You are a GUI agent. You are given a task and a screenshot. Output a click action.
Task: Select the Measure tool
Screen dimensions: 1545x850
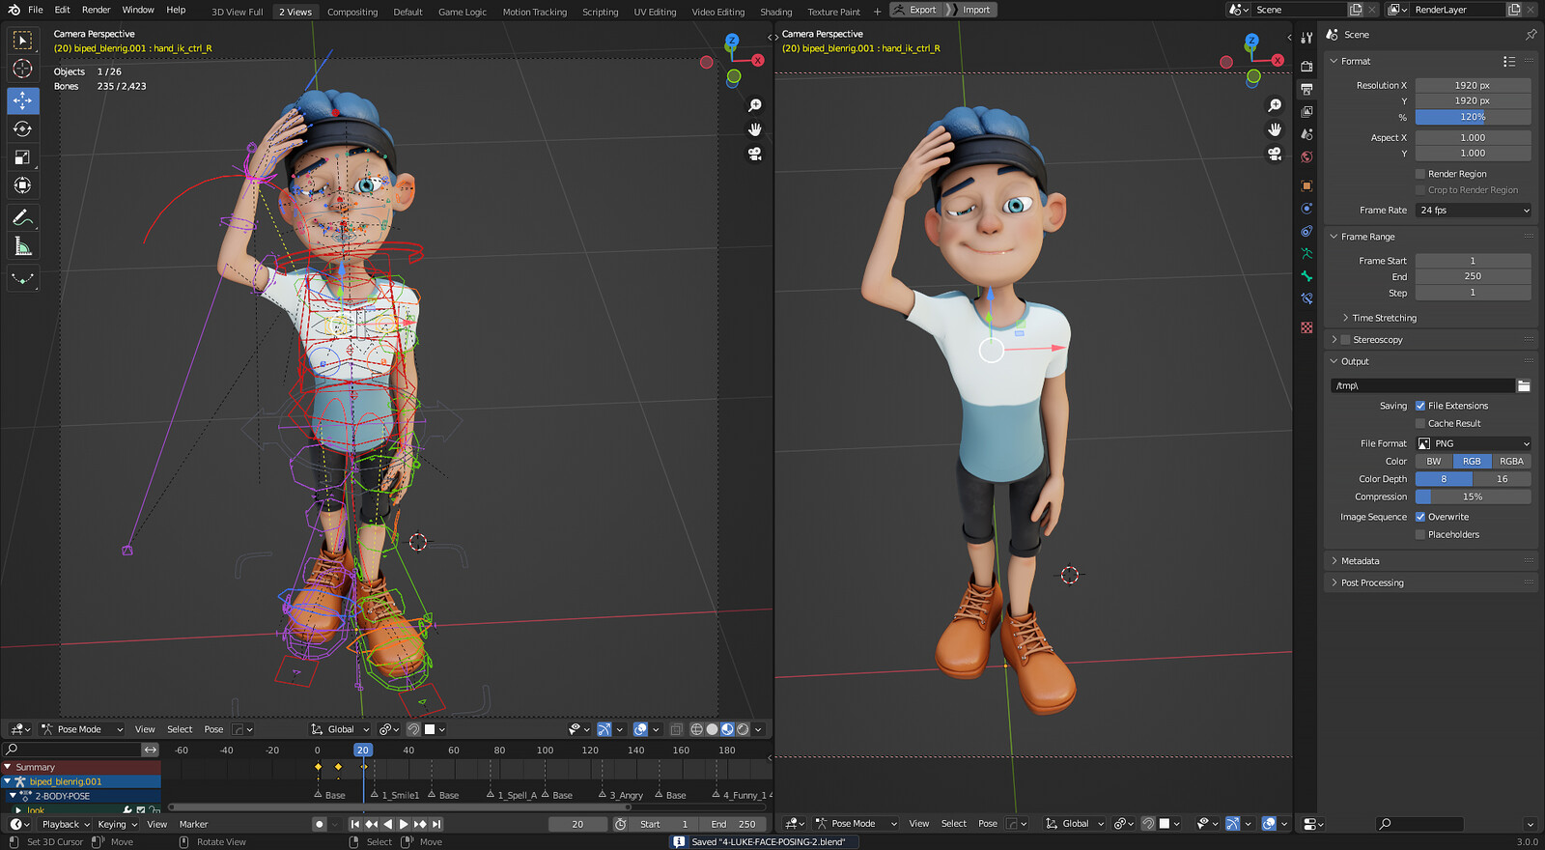click(22, 246)
